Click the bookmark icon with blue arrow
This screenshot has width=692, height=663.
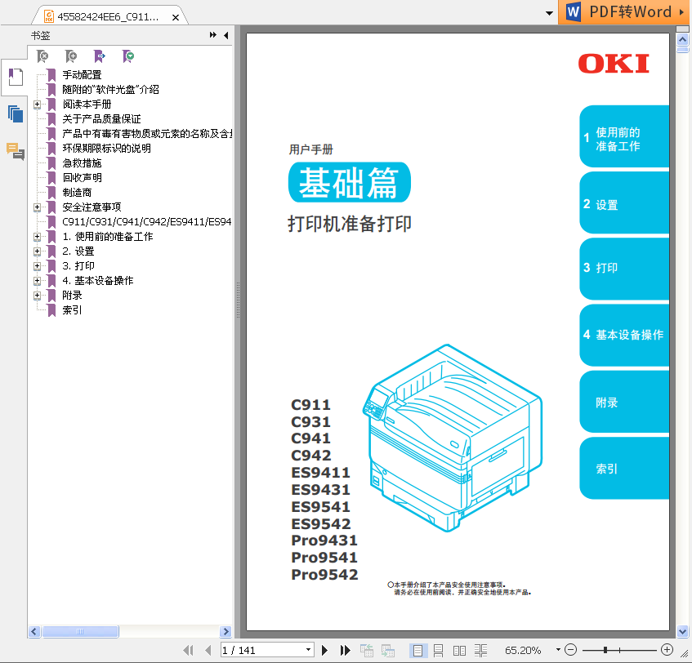(100, 56)
